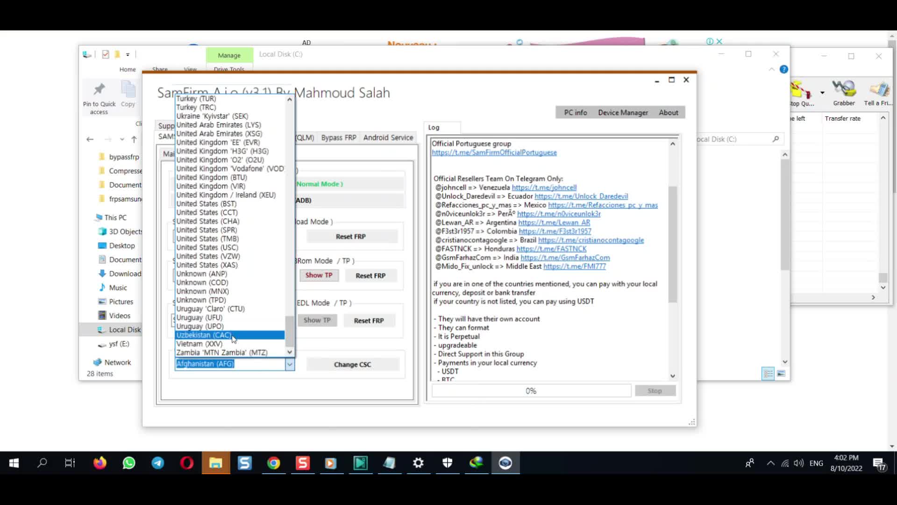Viewport: 897px width, 505px height.
Task: Go back in File Explorer navigation
Action: point(90,139)
